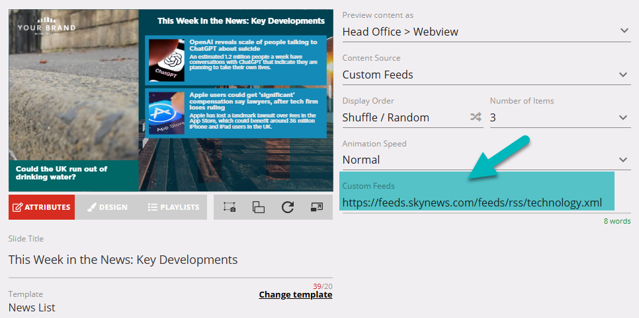Click the duplicate slide icon
This screenshot has height=318, width=639.
tap(259, 207)
